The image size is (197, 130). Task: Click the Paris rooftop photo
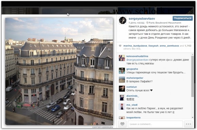click(x=59, y=71)
